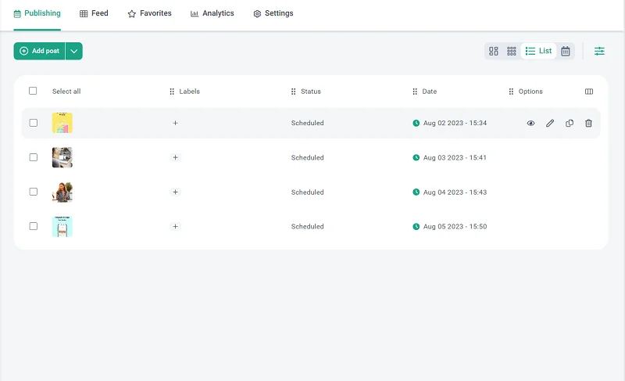Open the Favorites tab
Image resolution: width=625 pixels, height=381 pixels.
(149, 13)
